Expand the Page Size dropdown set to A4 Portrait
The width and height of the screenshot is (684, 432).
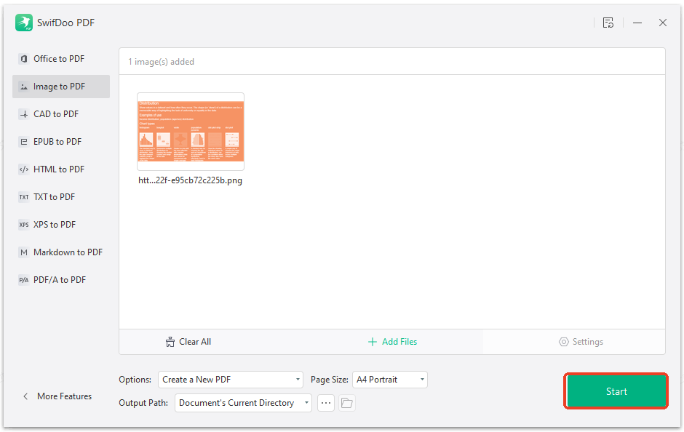[390, 379]
